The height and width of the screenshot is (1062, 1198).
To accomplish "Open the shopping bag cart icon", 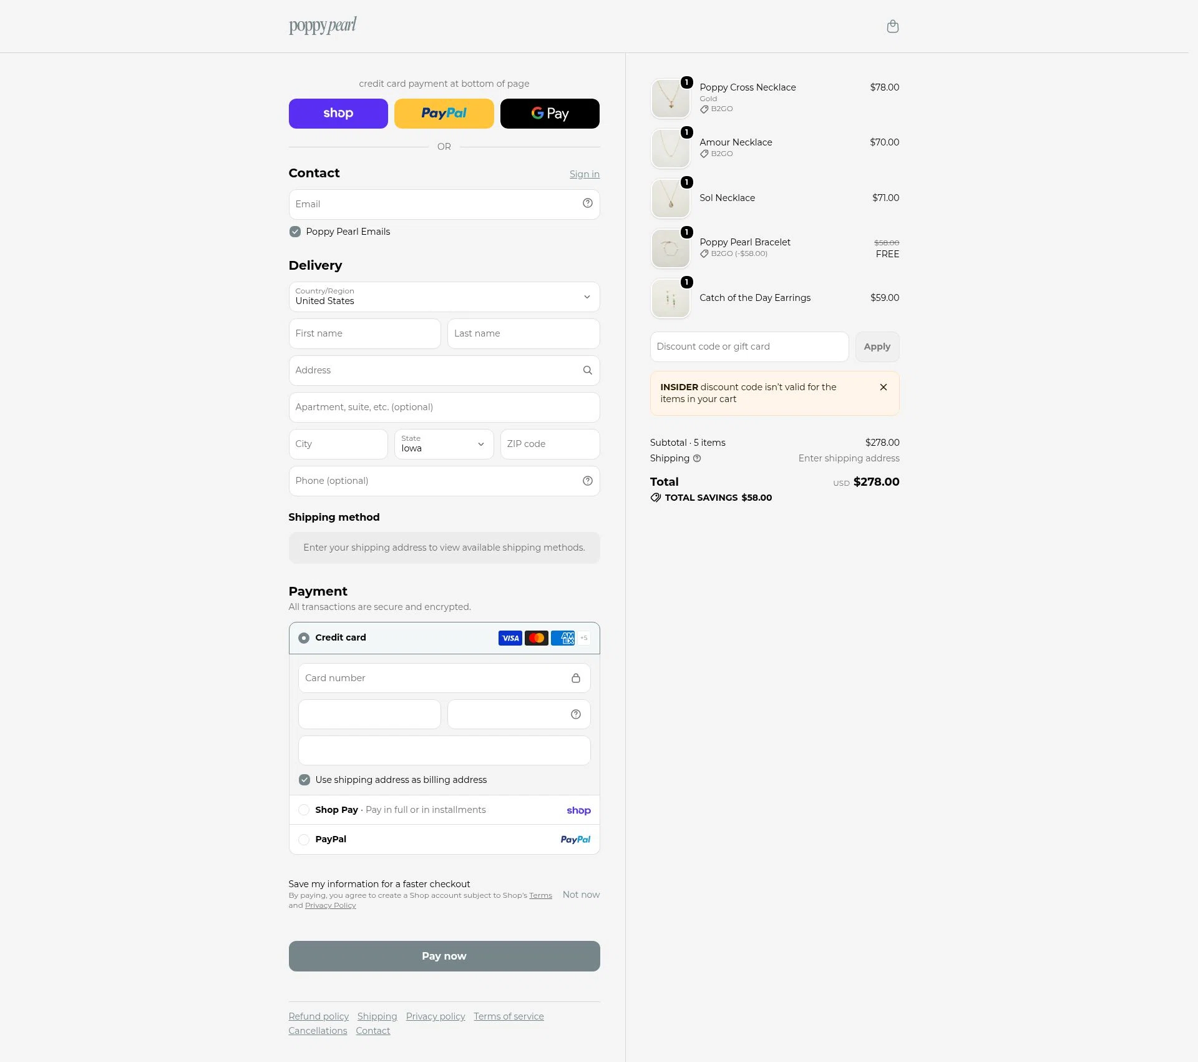I will 892,26.
